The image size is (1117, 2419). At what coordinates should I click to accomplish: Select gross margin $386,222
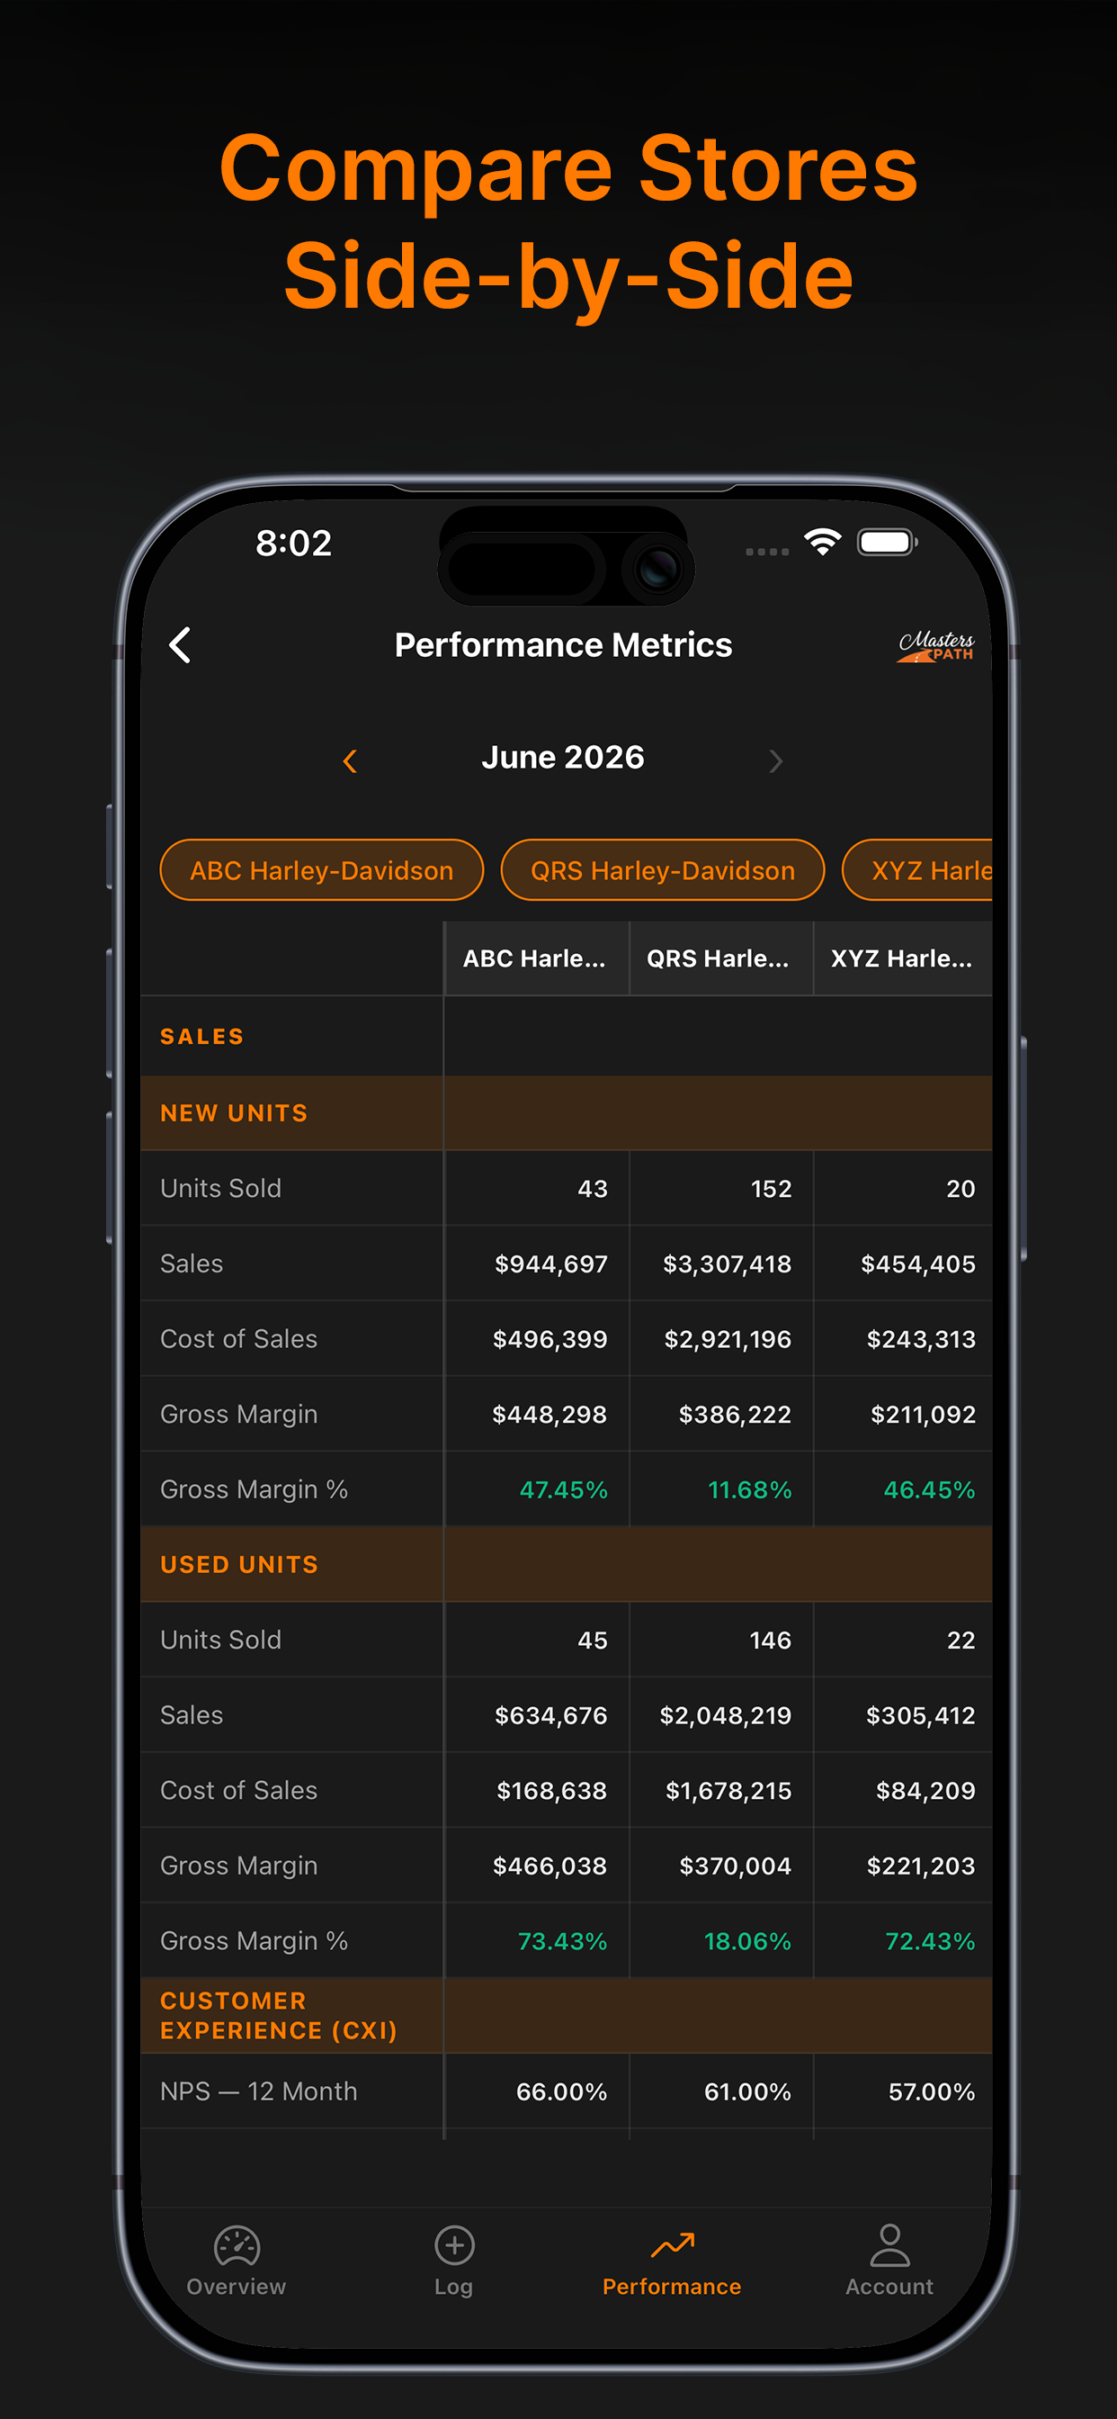pos(735,1414)
